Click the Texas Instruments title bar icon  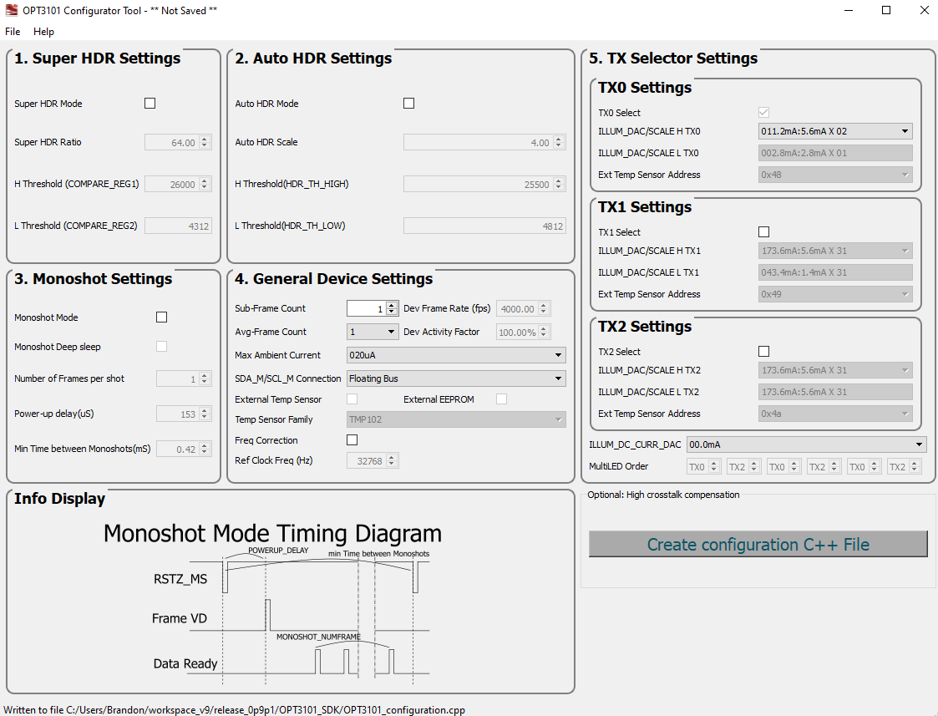pyautogui.click(x=11, y=9)
